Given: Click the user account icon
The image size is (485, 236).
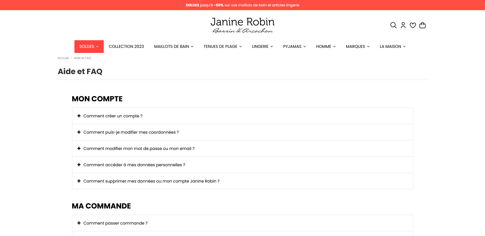Looking at the screenshot, I should [403, 25].
